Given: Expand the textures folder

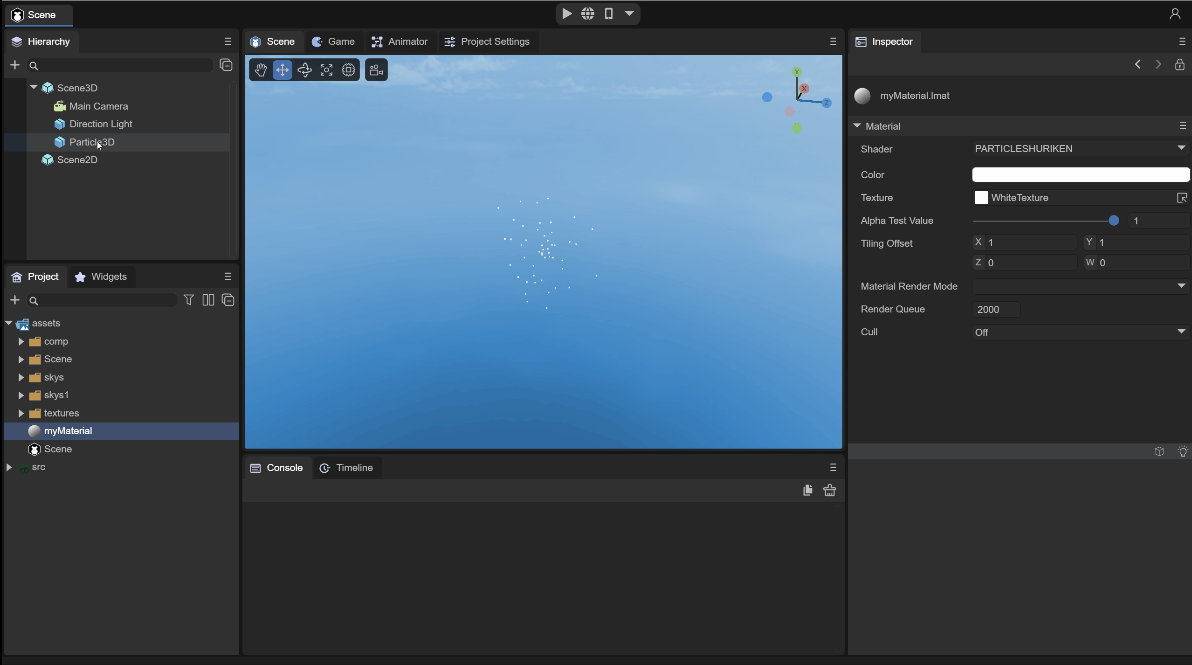Looking at the screenshot, I should [21, 413].
